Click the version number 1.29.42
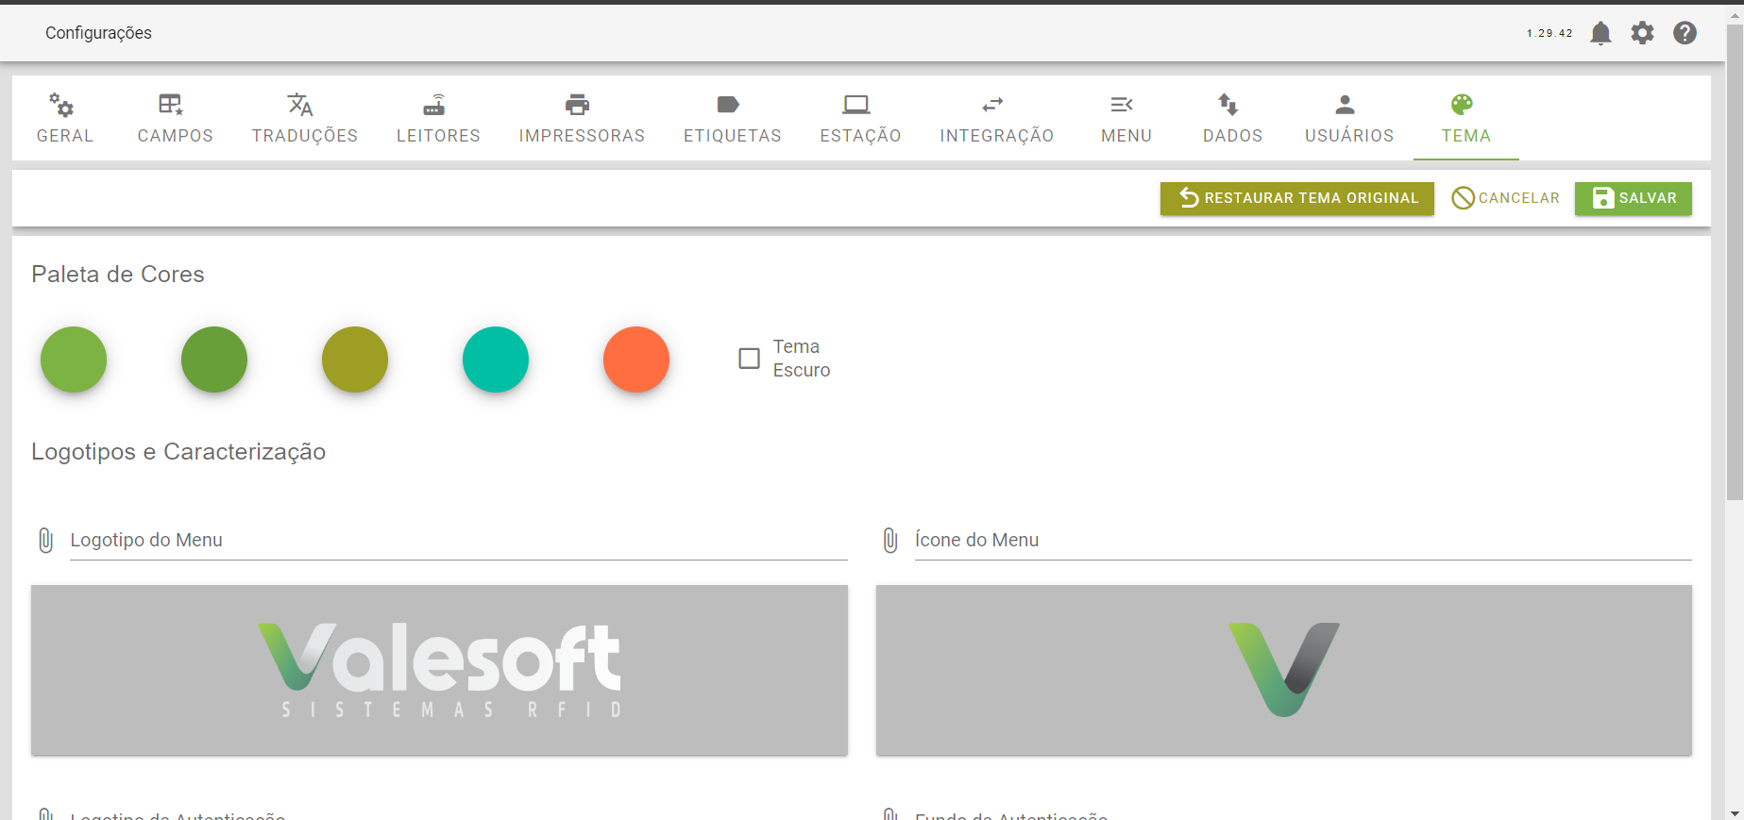 (1549, 33)
